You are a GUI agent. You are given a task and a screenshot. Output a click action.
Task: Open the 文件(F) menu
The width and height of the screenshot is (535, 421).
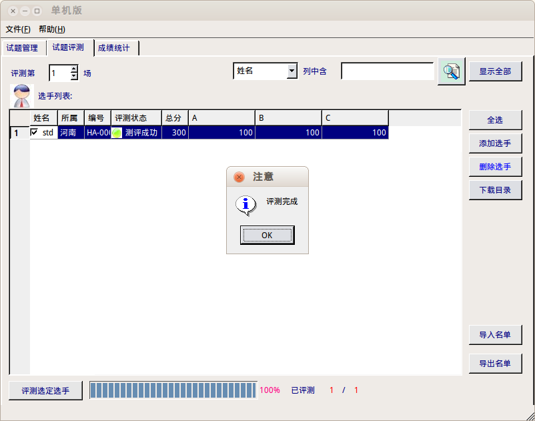pos(18,29)
